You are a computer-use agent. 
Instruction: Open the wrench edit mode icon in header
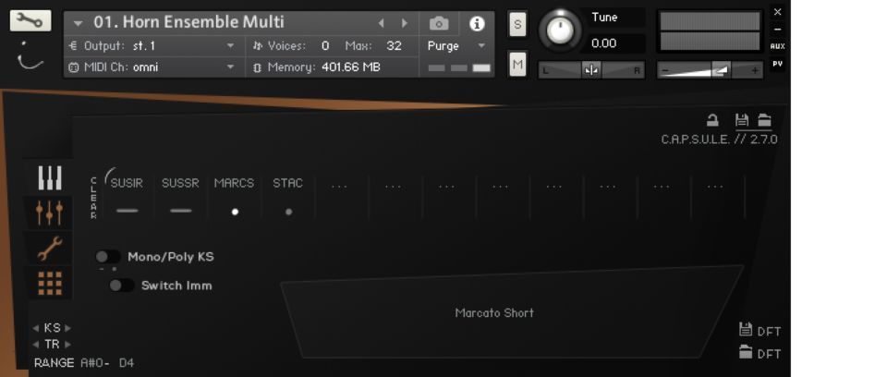30,21
